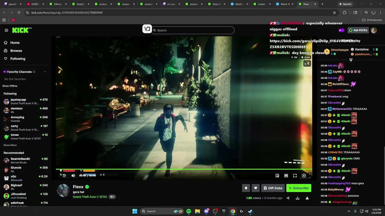Open zarty channel
385x216 pixels.
(x=26, y=128)
